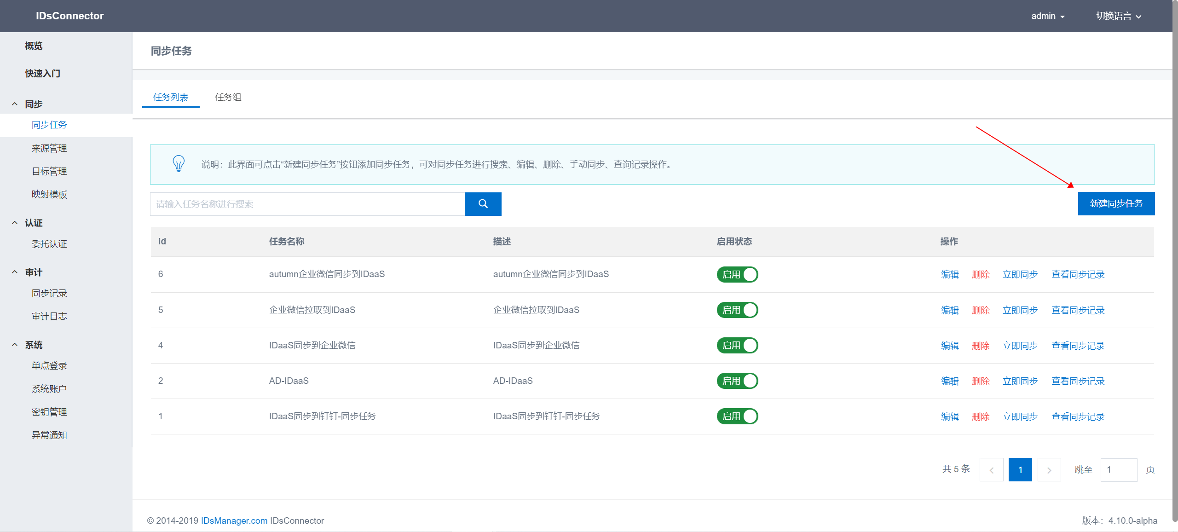Open 单点登录 in the sidebar
Image resolution: width=1178 pixels, height=532 pixels.
pos(49,365)
